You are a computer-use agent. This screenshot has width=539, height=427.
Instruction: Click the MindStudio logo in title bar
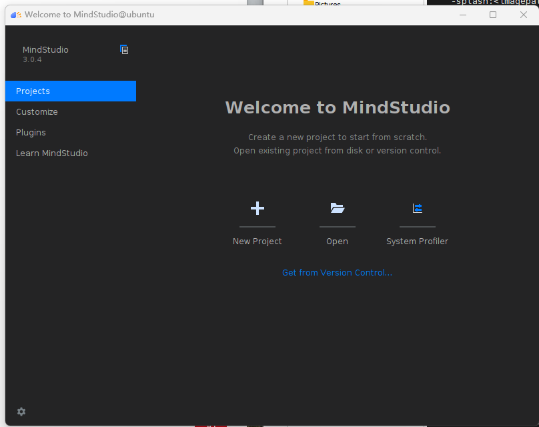16,15
